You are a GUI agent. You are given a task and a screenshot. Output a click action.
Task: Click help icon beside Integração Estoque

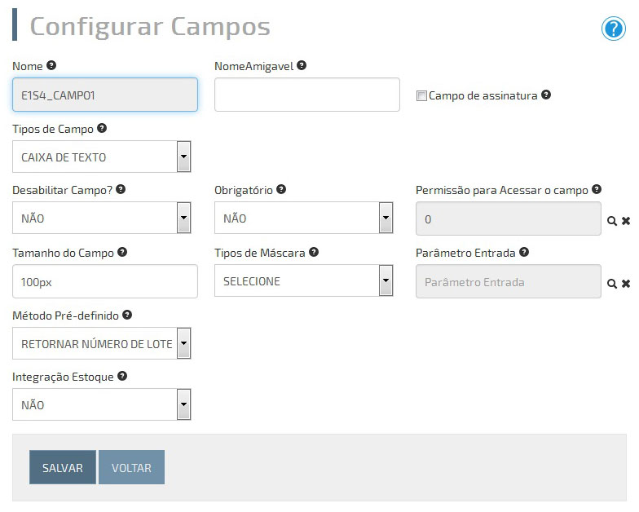(x=122, y=376)
